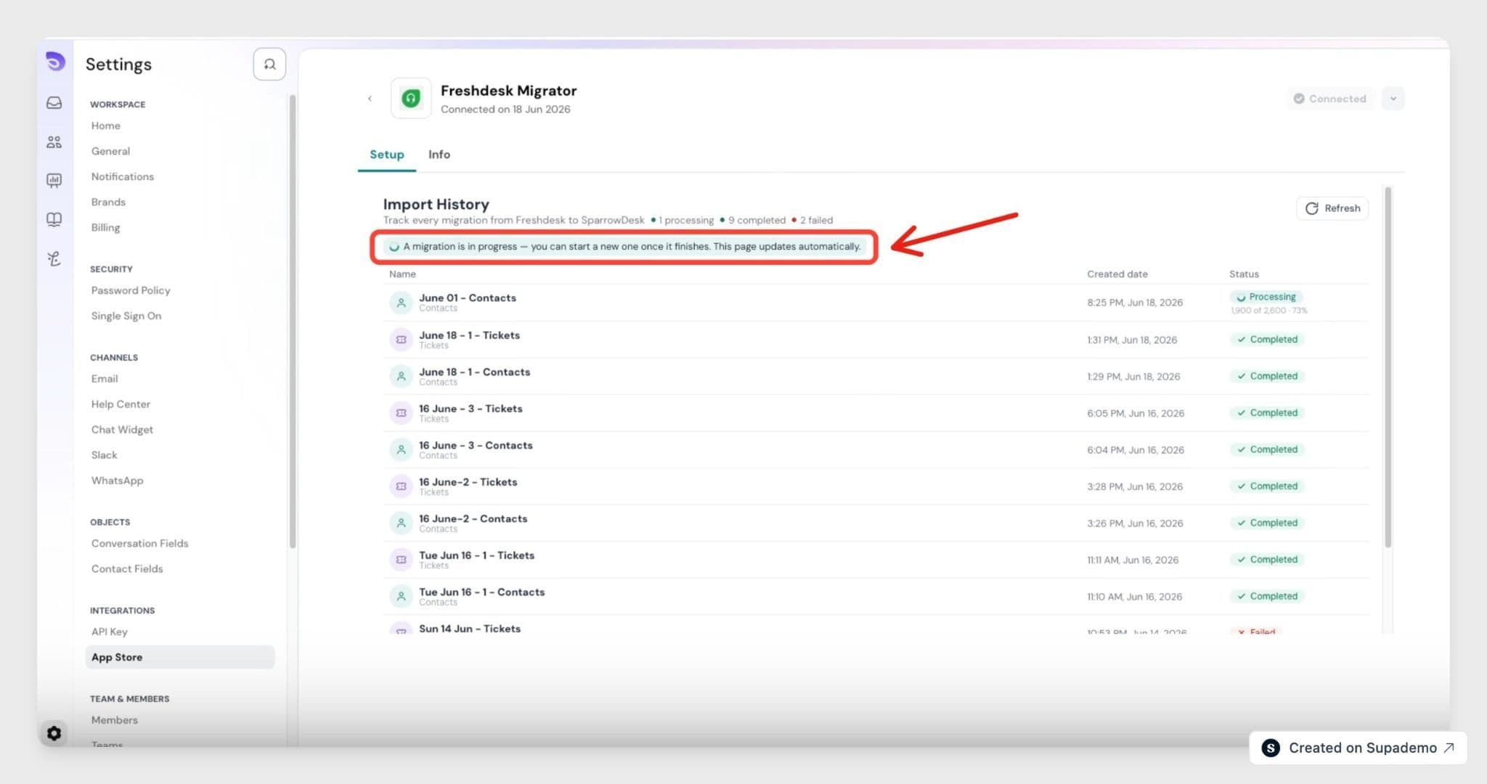Click the Name column header
Screen dimensions: 1487x784
coord(402,274)
